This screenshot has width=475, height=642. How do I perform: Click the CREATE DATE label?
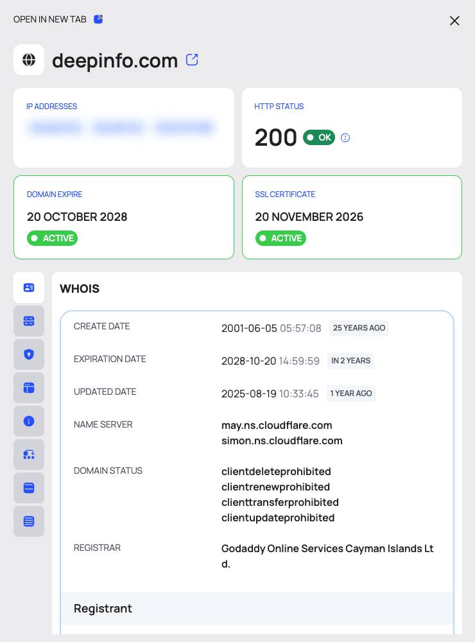[x=101, y=326]
